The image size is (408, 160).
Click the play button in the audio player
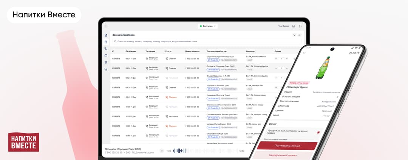(x=162, y=151)
